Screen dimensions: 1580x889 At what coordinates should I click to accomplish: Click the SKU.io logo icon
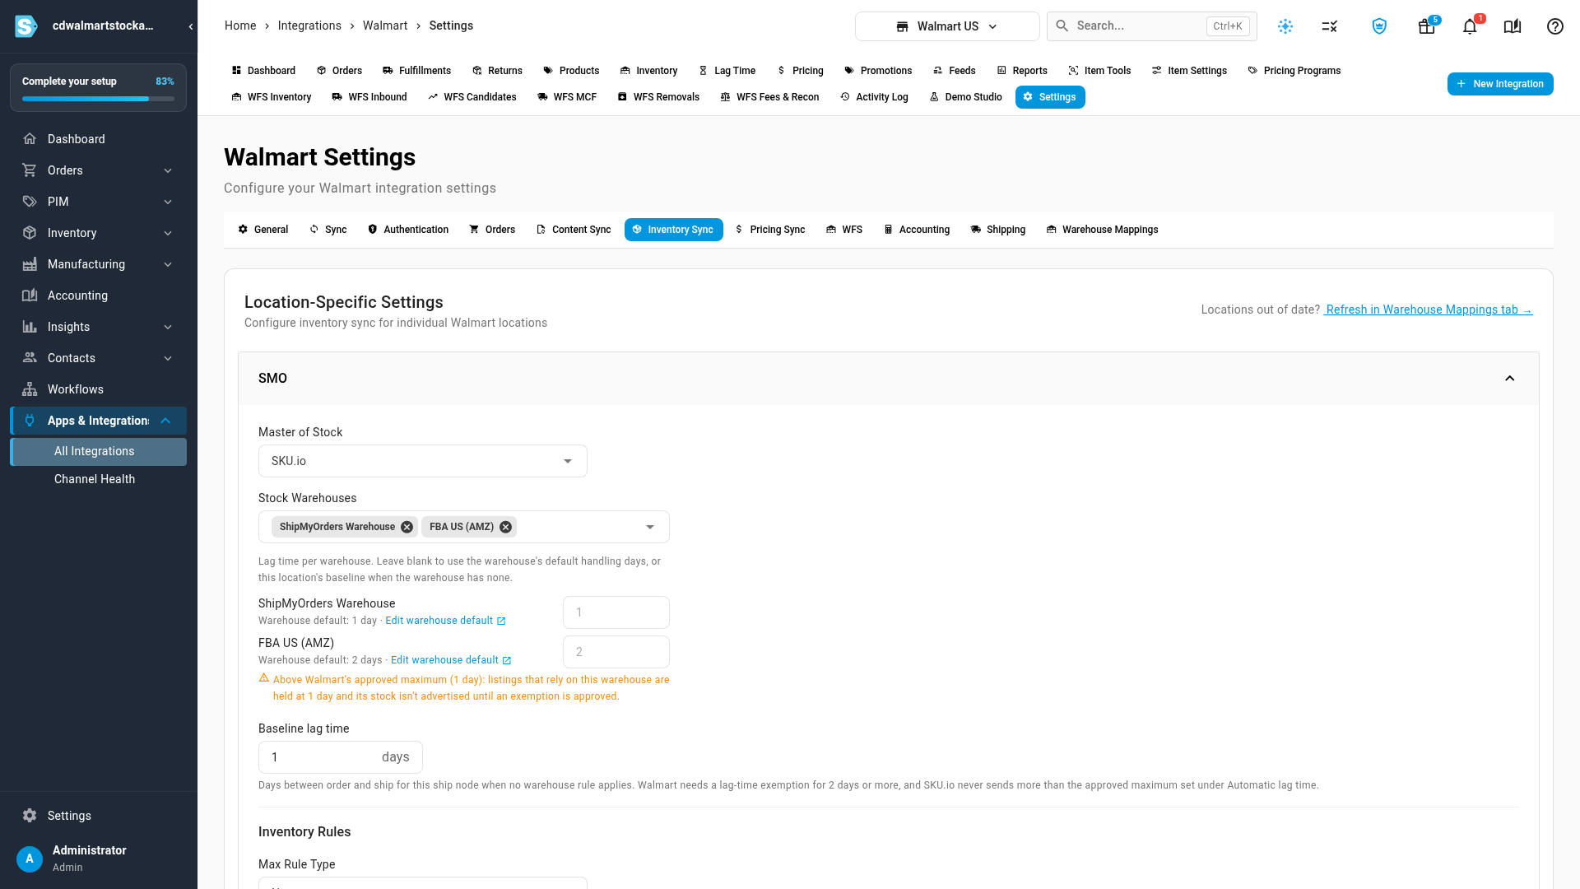tap(26, 26)
